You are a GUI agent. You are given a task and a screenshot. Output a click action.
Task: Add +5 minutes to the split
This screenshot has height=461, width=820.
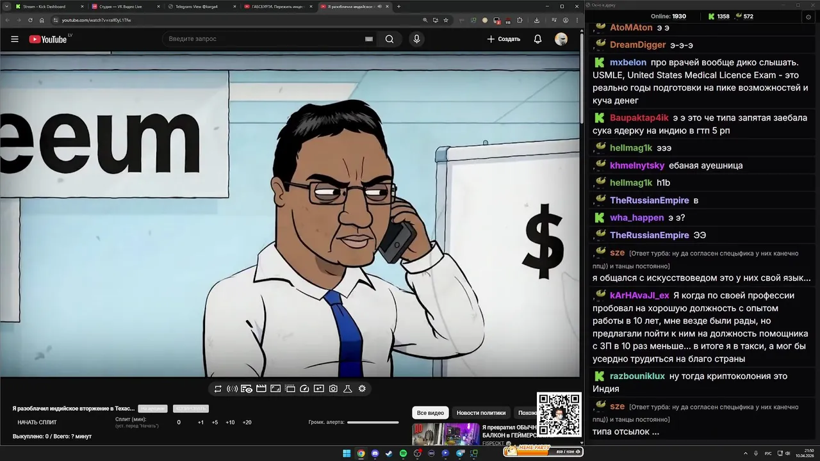click(x=215, y=423)
